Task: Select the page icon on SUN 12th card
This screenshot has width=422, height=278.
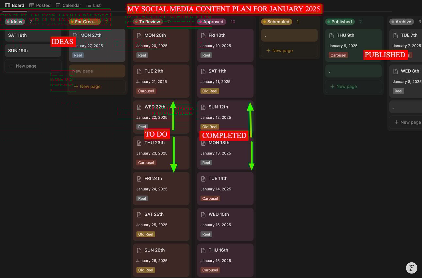Action: (203, 107)
